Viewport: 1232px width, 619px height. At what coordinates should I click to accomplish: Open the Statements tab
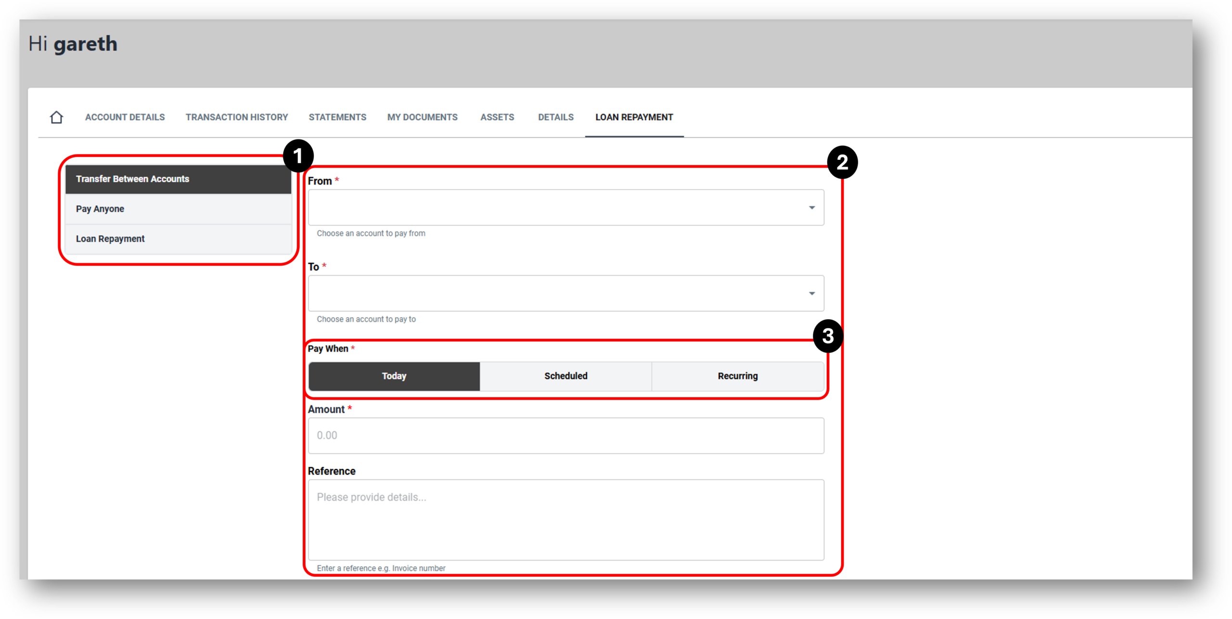(x=337, y=117)
